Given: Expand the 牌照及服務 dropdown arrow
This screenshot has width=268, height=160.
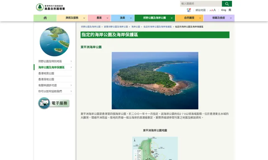Looking at the screenshot, I should click(84, 18).
